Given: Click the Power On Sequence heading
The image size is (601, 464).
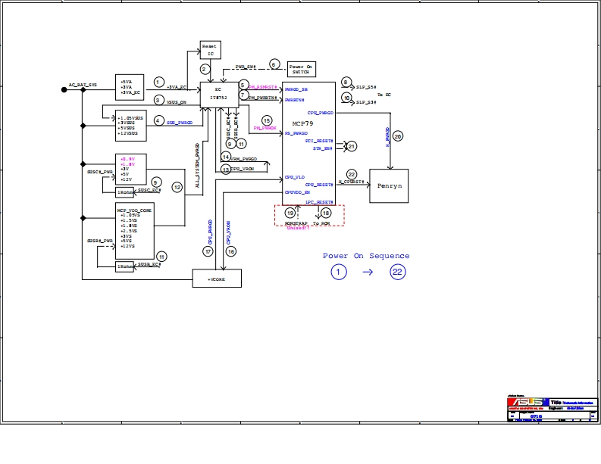Looking at the screenshot, I should coord(365,256).
